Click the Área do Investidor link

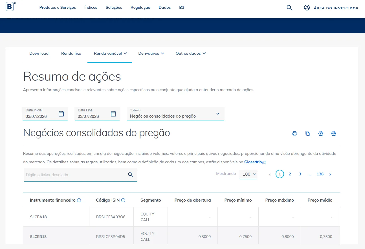click(x=331, y=8)
